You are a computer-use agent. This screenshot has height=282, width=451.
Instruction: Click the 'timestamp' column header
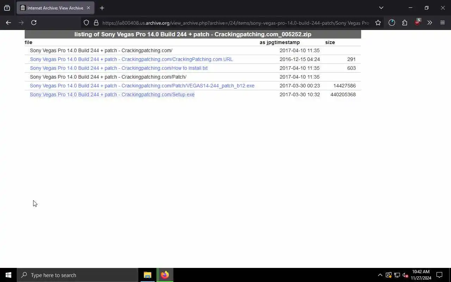[288, 42]
